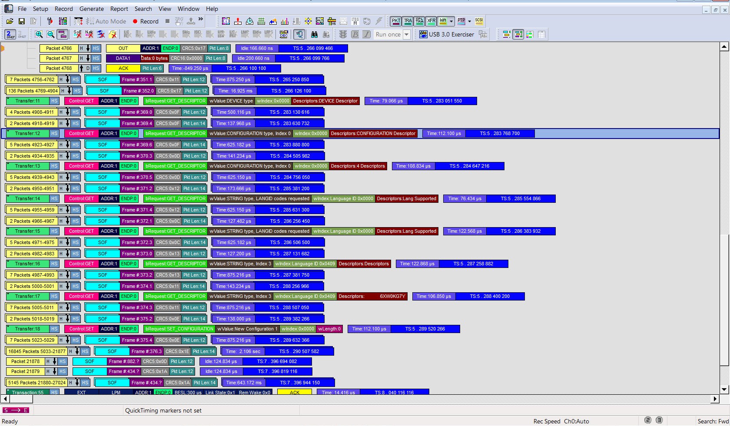Click the Zoom In magnifier icon
730x426 pixels.
[39, 34]
